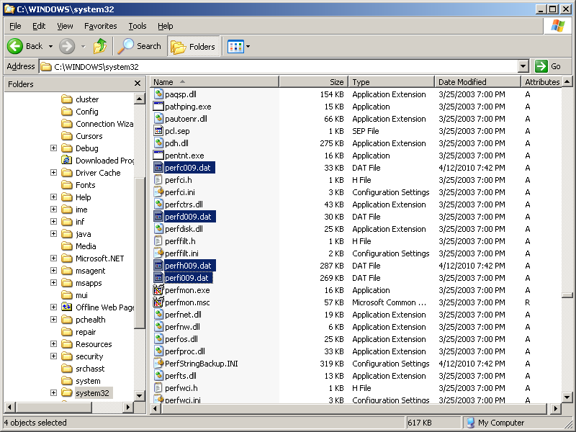576x432 pixels.
Task: Select the perfh009.dat file icon
Action: 158,266
